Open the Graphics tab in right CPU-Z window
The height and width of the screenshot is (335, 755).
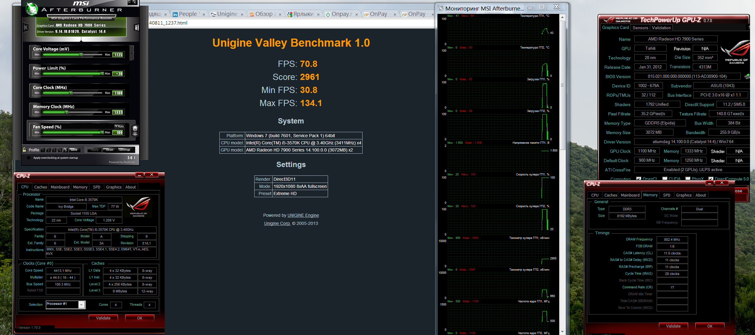pyautogui.click(x=684, y=195)
